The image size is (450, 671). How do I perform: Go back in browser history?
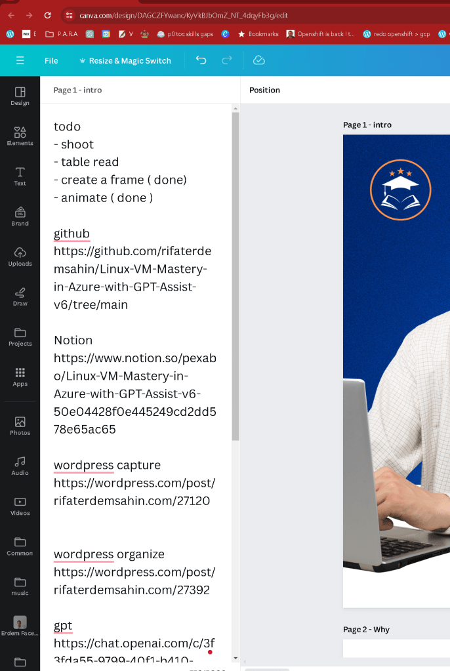(11, 15)
